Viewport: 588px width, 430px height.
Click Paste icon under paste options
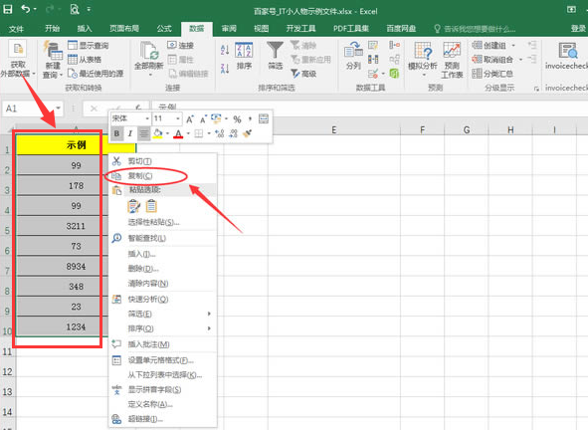[x=133, y=206]
